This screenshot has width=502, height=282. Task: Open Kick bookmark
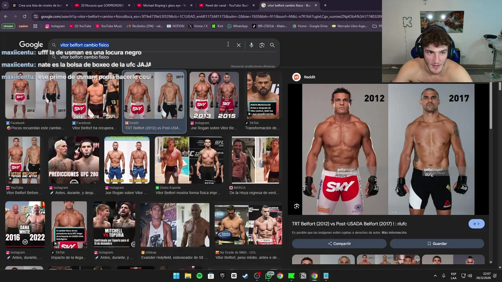(217, 26)
